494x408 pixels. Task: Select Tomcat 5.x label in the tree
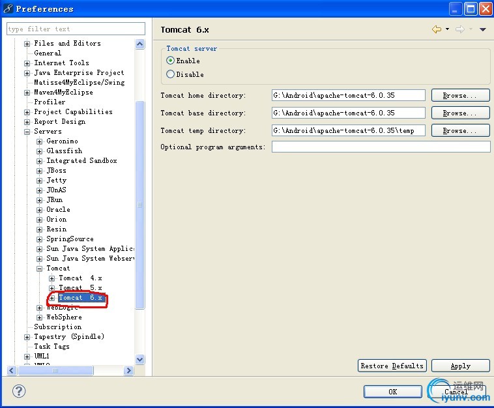pyautogui.click(x=80, y=287)
